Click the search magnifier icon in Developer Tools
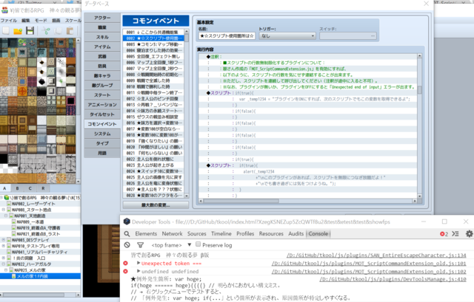The width and height of the screenshot is (474, 302). [x=127, y=234]
